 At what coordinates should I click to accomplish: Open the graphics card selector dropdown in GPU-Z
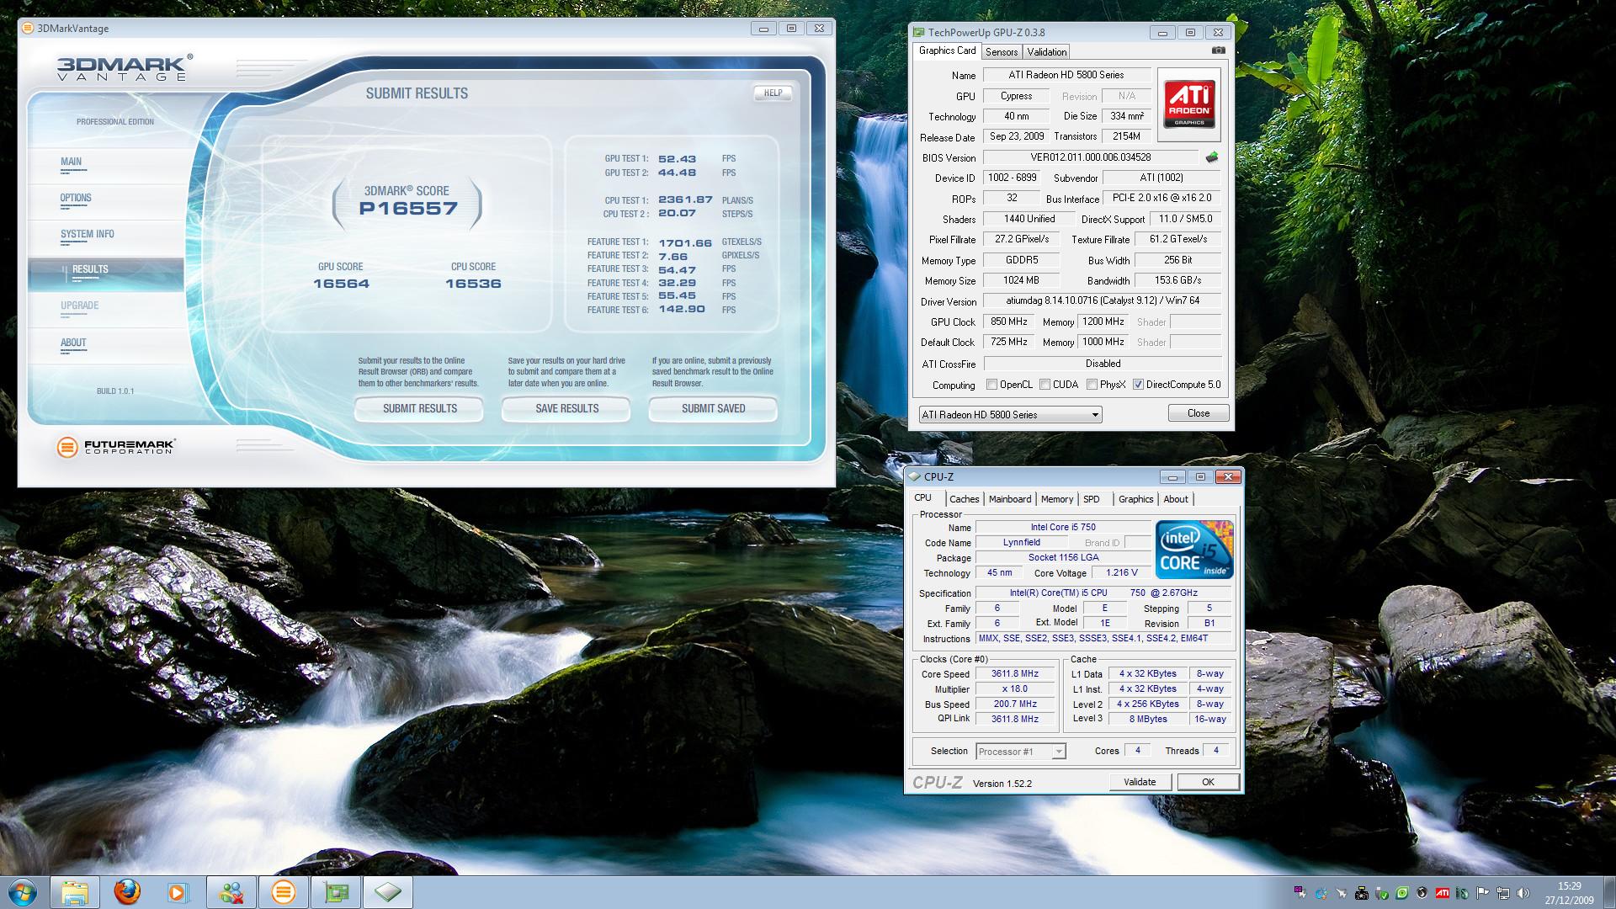1010,415
